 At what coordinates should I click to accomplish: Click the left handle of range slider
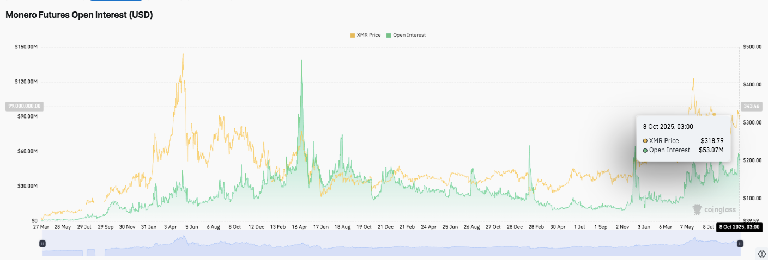[x=43, y=244]
